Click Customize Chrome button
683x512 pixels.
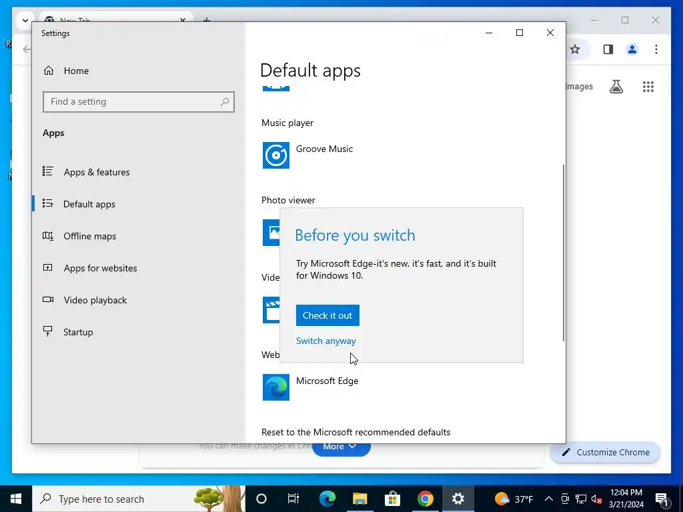point(606,453)
